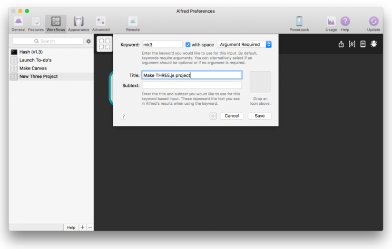The height and width of the screenshot is (249, 392).
Task: Click the green maximize window button
Action: pyautogui.click(x=27, y=11)
